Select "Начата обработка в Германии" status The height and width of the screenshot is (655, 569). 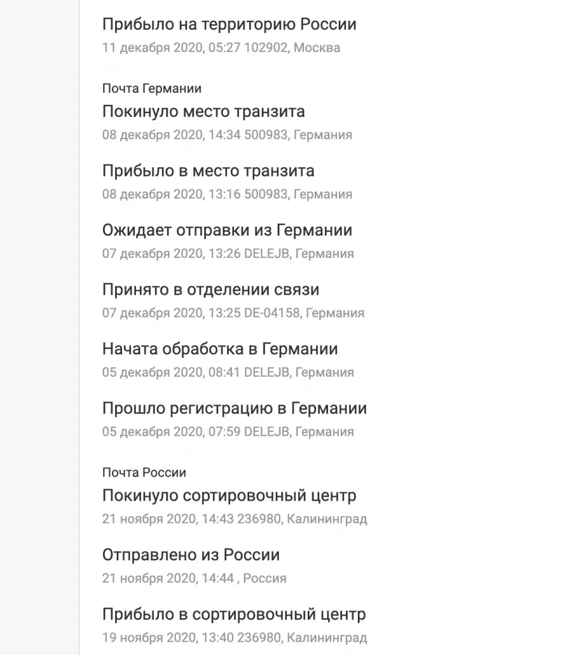pos(220,349)
